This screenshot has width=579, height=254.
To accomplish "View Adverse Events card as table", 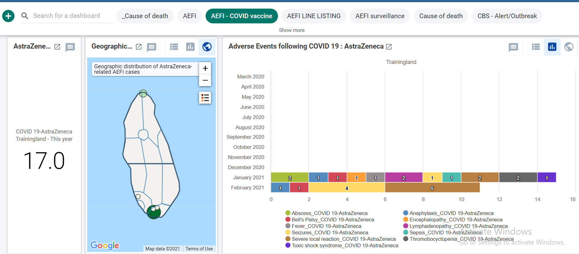I will (x=536, y=47).
